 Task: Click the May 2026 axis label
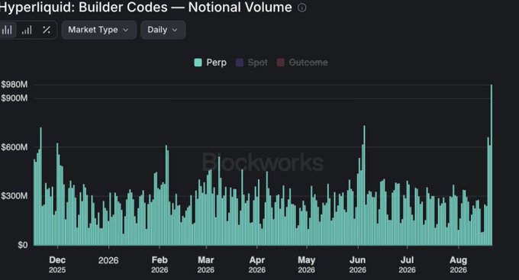pyautogui.click(x=307, y=265)
